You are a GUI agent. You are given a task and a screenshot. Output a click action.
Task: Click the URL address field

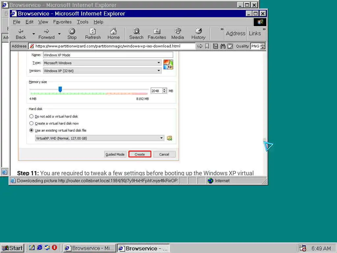click(x=112, y=46)
